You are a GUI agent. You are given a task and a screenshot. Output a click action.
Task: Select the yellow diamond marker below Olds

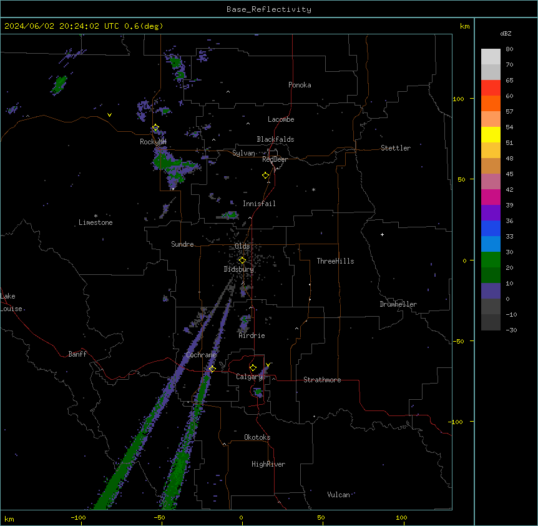point(242,261)
